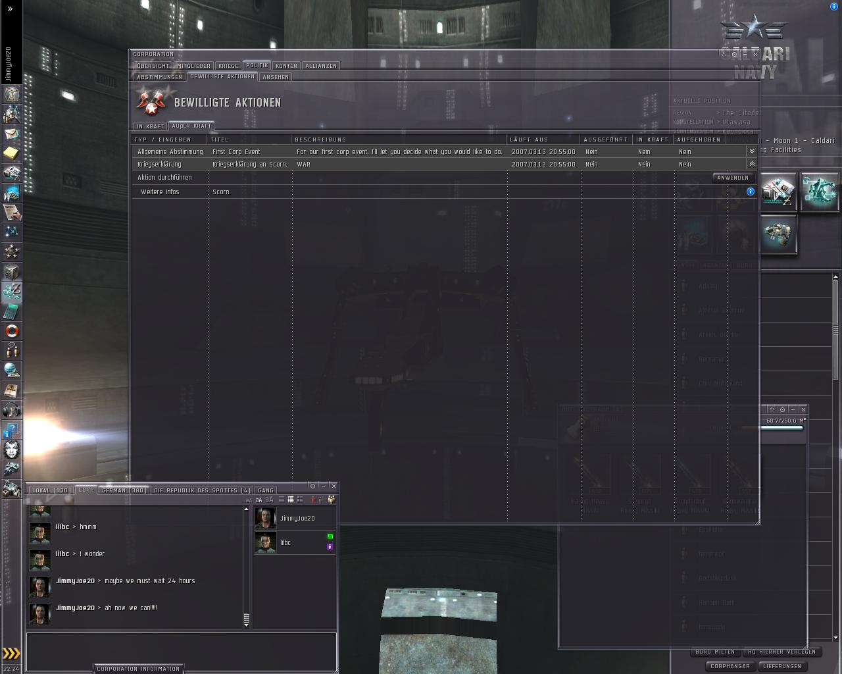Screen dimensions: 842x674
Task: Sort by the Typ / Eingeben column header
Action: coord(170,140)
